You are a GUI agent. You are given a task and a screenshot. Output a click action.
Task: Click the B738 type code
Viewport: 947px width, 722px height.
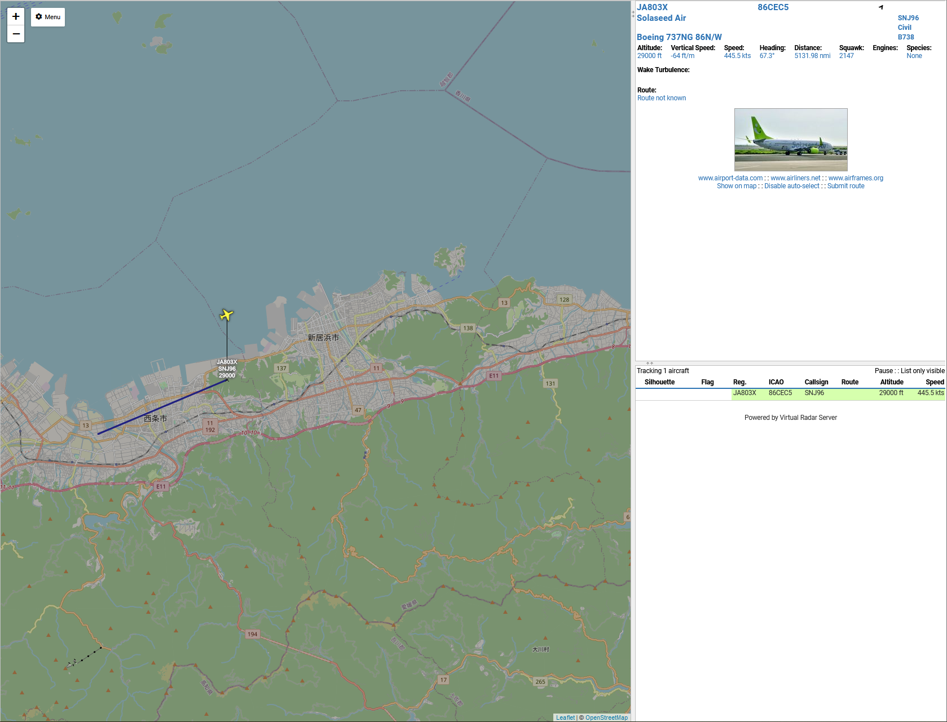click(x=906, y=37)
